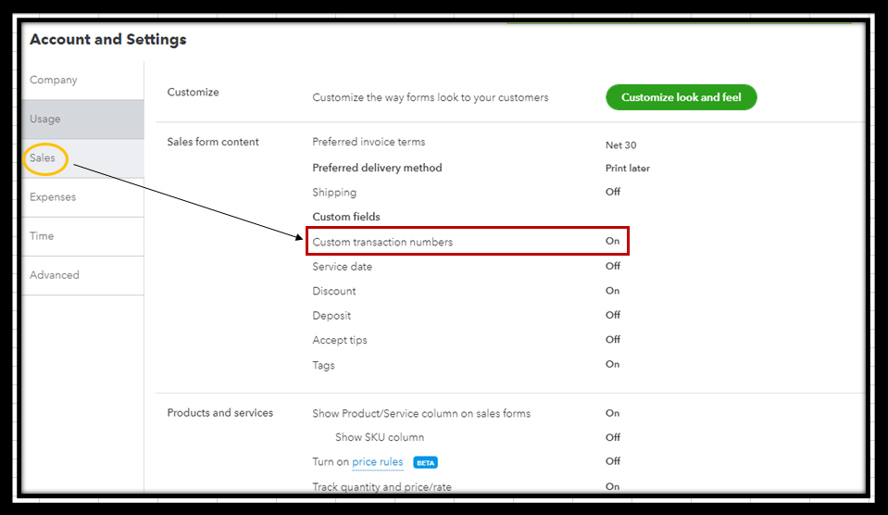Click the Customize look and feel button
The height and width of the screenshot is (515, 888).
click(x=681, y=97)
